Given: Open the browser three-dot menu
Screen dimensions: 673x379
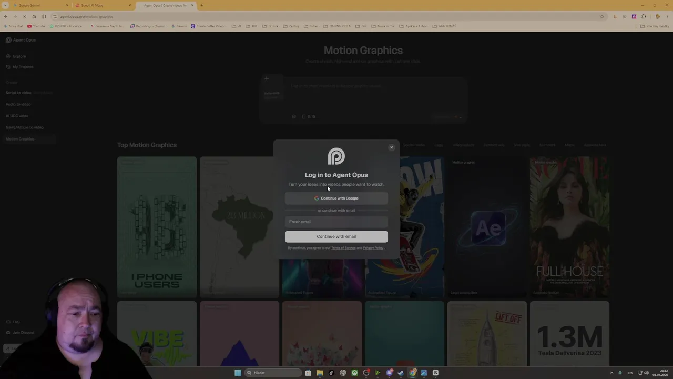Looking at the screenshot, I should [x=667, y=16].
